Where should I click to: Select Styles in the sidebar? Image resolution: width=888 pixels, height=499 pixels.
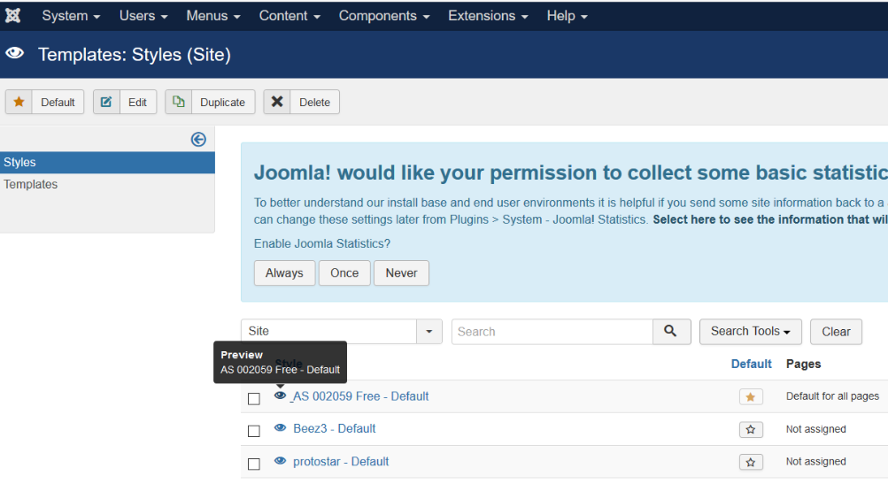pos(108,163)
